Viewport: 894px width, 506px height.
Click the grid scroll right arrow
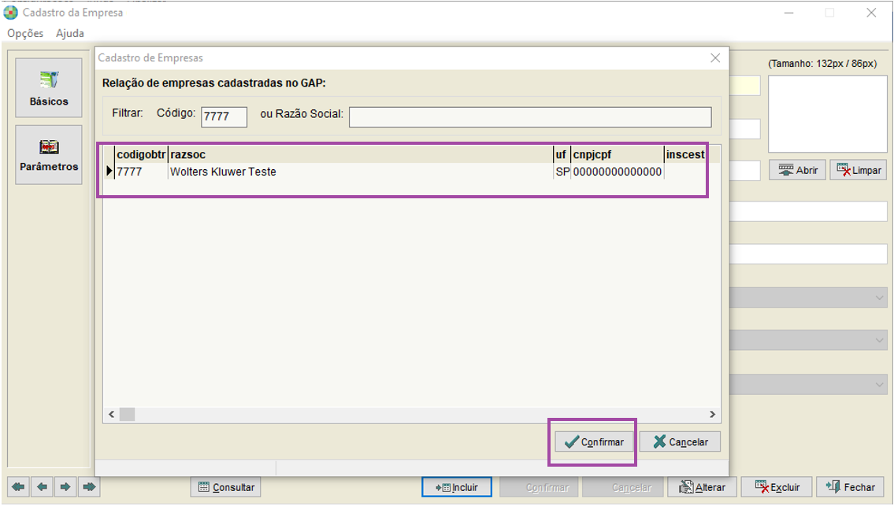click(712, 414)
